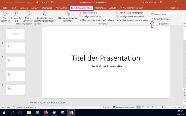Open the Datei menu tab

(5, 8)
